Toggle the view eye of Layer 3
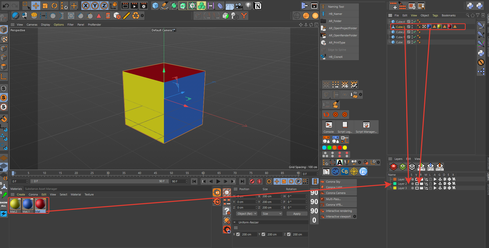 [x=417, y=188]
